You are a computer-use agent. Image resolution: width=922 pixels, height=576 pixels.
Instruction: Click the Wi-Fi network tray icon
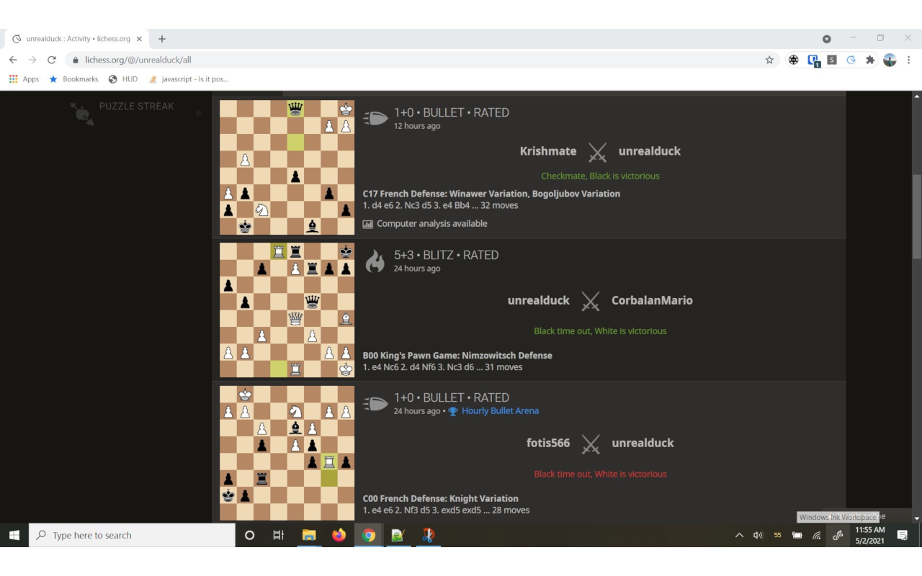(817, 535)
